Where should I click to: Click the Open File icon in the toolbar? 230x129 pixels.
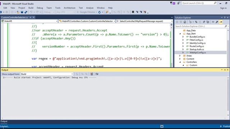tap(18, 12)
